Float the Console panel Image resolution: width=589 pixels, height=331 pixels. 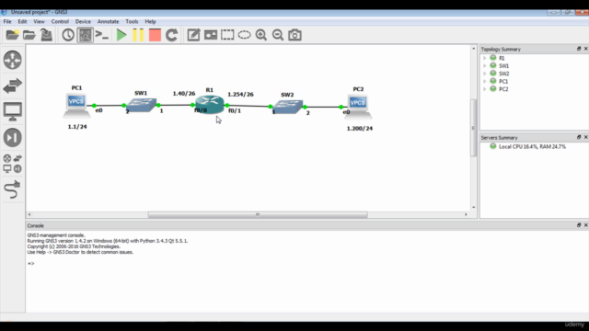click(x=579, y=225)
